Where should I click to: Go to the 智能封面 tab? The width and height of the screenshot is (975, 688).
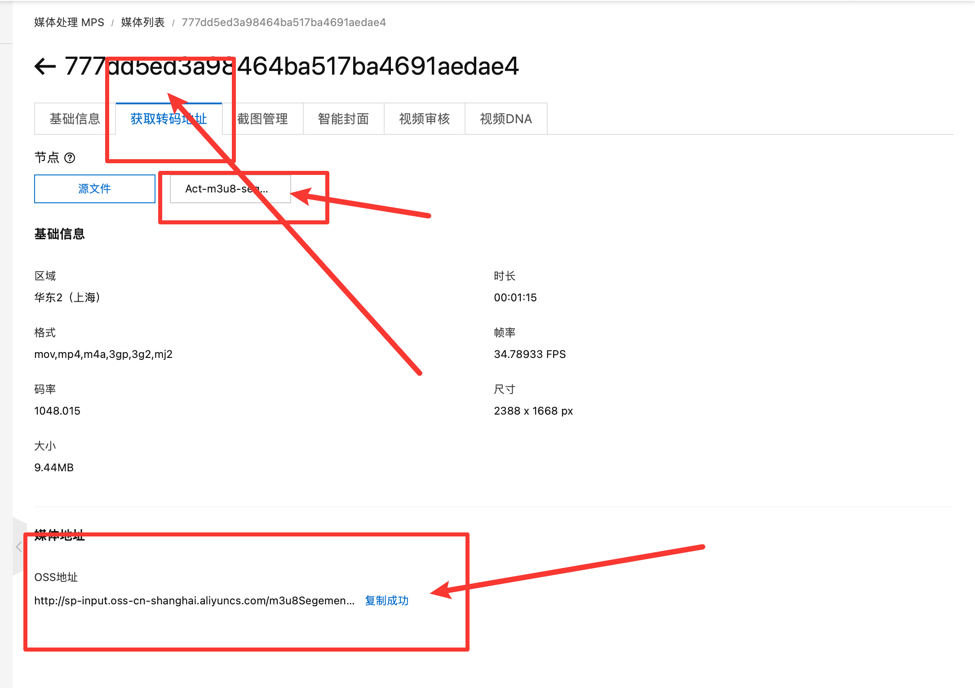(x=343, y=119)
